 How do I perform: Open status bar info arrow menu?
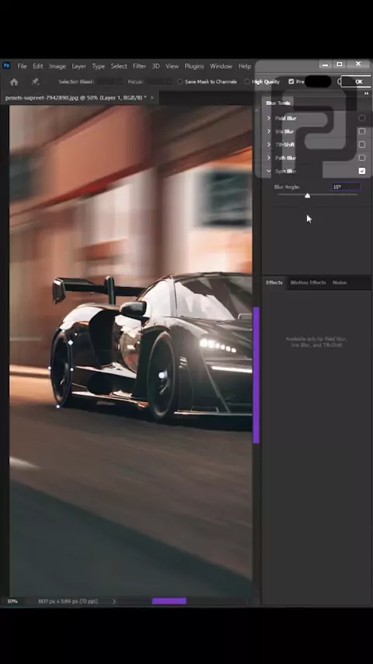click(x=114, y=601)
